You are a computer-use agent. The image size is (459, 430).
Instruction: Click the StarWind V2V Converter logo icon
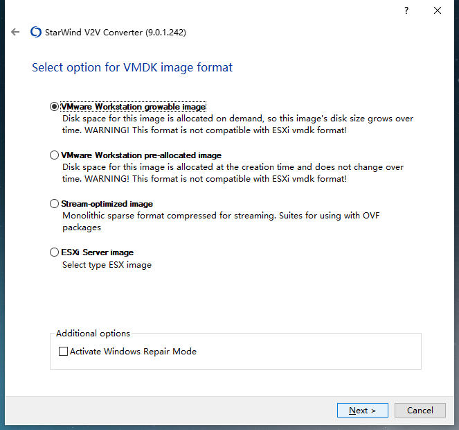point(36,32)
